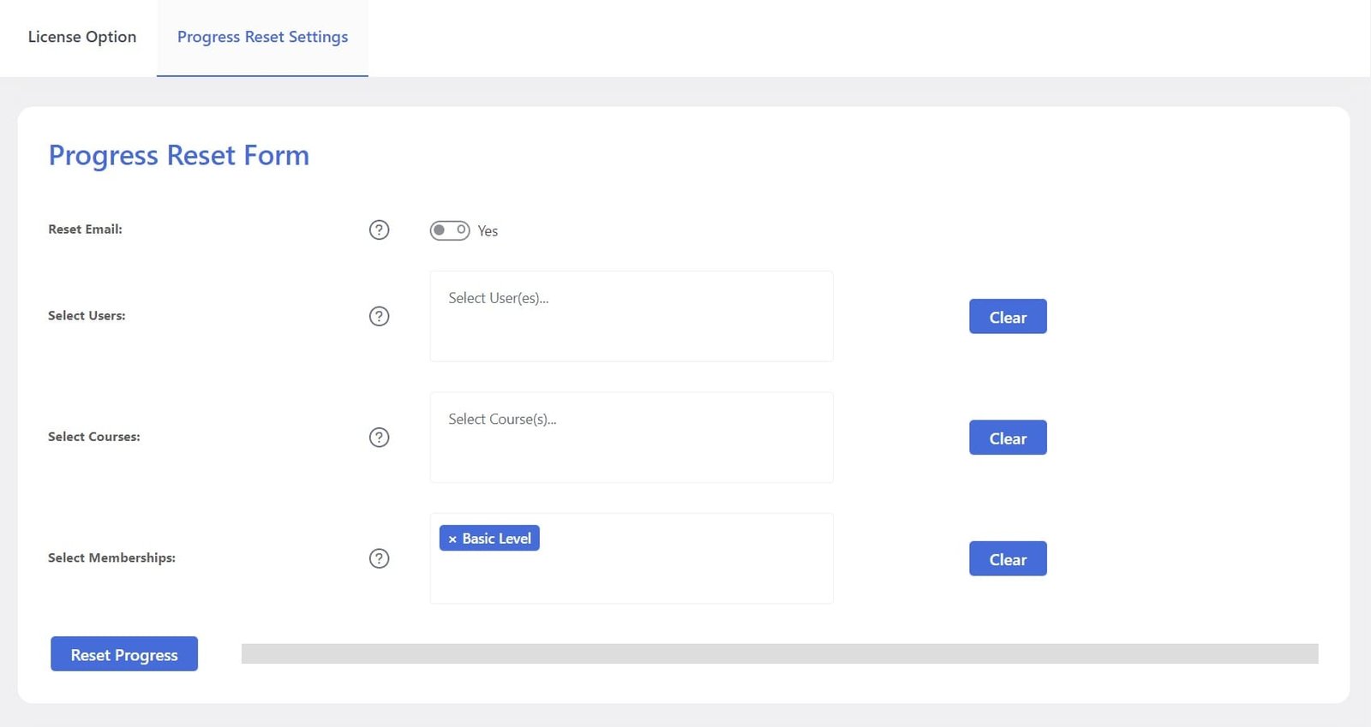Click the Select Users label
Screen dimensions: 1371x727
(87, 316)
